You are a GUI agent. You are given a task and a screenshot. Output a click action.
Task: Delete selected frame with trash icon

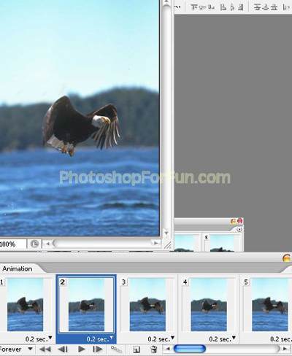point(153,349)
